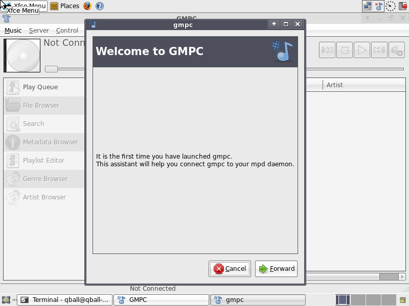Click the horizontal scrollbar thumb in playlist
409x306 pixels.
click(x=389, y=276)
